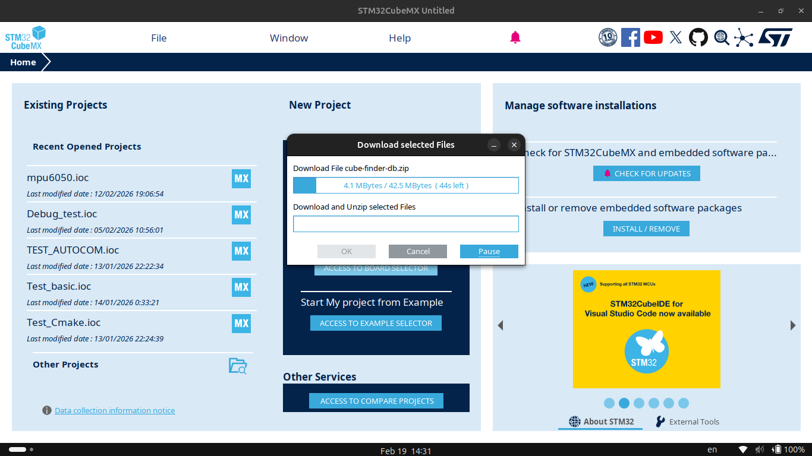Close the Download selected Files dialog
812x456 pixels.
pos(514,145)
